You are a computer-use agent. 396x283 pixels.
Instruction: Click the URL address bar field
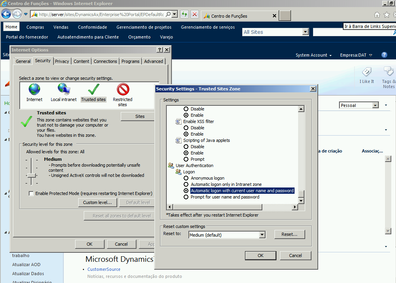pos(101,15)
